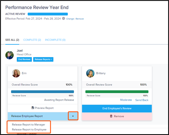The width and height of the screenshot is (169, 135).
Task: Click the target icon beside effective period
Action: tap(64, 19)
